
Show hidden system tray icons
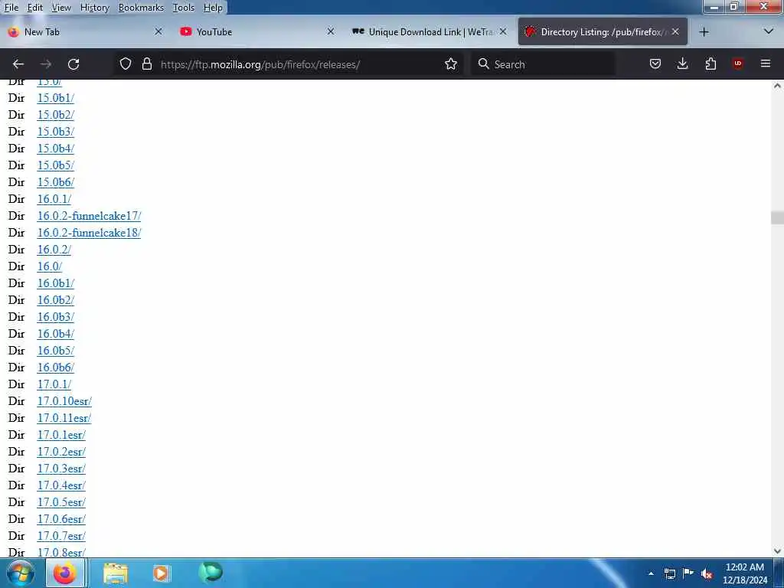click(x=651, y=573)
